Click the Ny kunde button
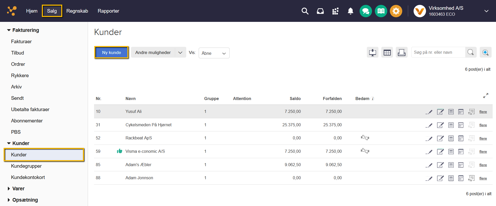Image resolution: width=496 pixels, height=206 pixels. click(x=112, y=52)
